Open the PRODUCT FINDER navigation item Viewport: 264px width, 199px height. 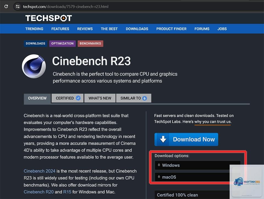point(171,29)
